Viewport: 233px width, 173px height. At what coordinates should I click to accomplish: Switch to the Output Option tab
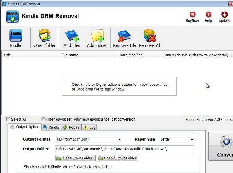(25, 127)
